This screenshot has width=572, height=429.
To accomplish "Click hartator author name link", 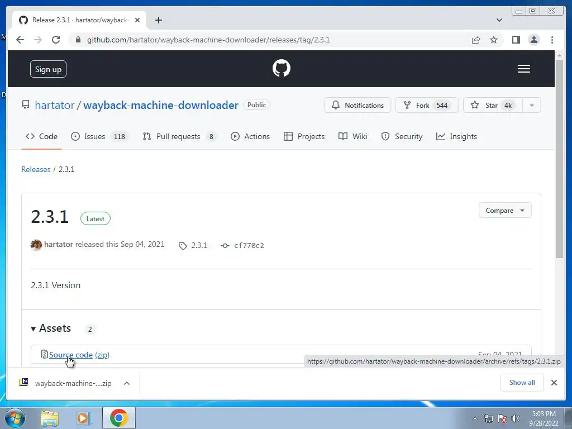I will click(59, 245).
